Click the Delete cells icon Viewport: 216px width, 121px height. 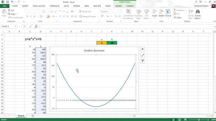(161, 12)
